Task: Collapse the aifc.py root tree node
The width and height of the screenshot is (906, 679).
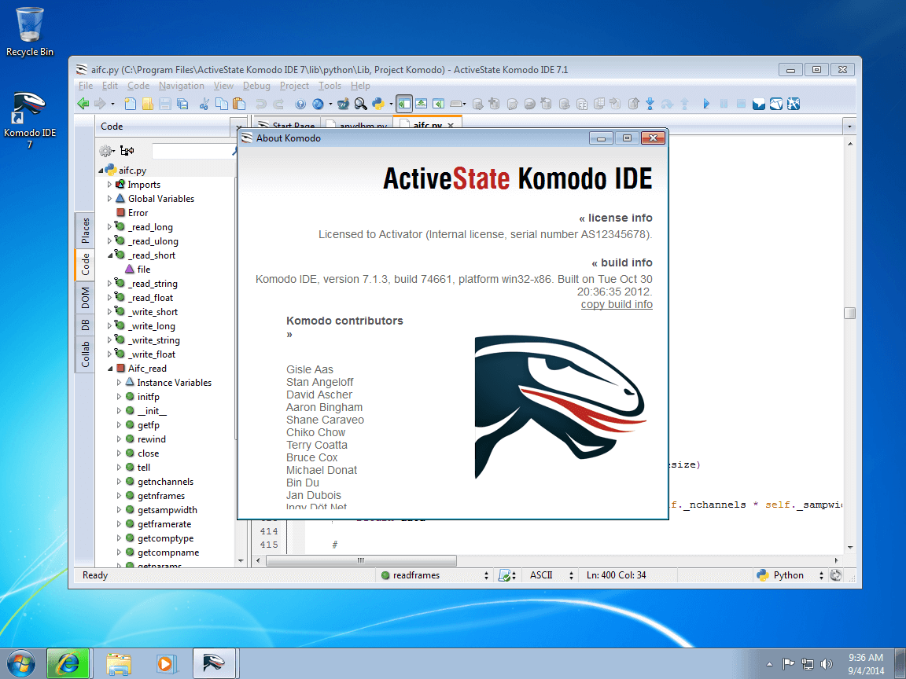Action: click(x=101, y=171)
